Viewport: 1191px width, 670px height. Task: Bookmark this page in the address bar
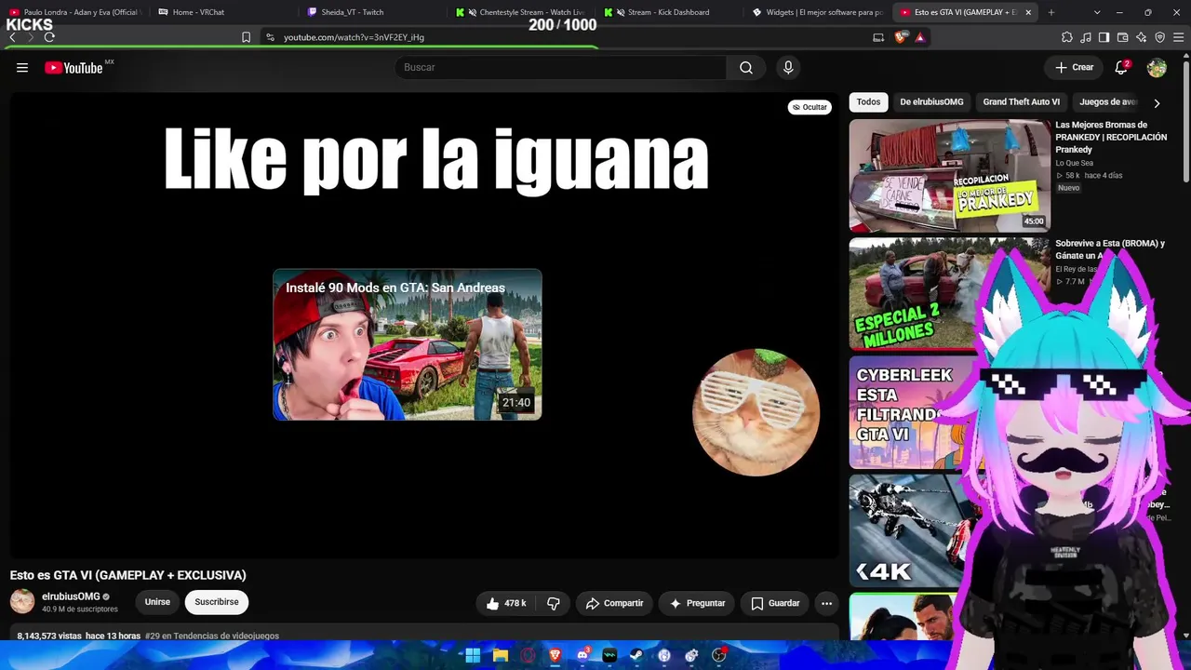pyautogui.click(x=246, y=37)
